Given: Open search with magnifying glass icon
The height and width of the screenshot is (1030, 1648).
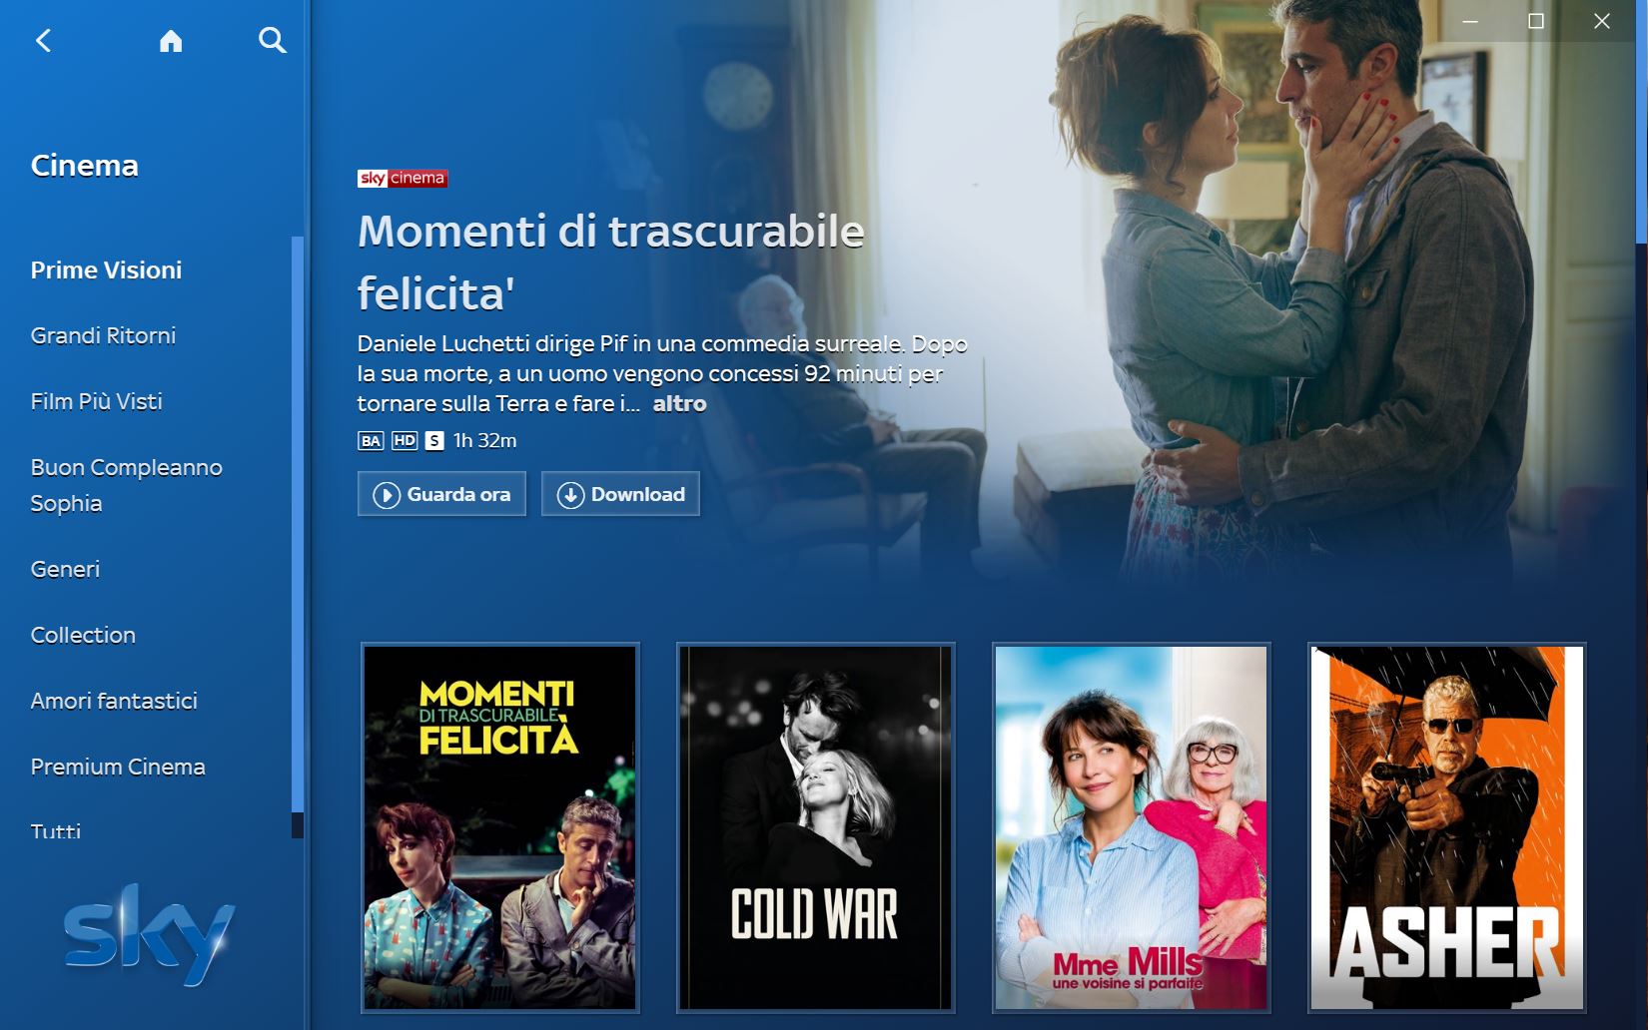Looking at the screenshot, I should tap(272, 40).
